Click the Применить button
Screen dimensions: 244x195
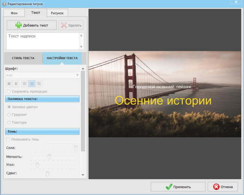178,187
